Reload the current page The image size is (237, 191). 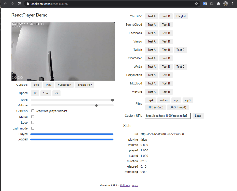click(19, 4)
